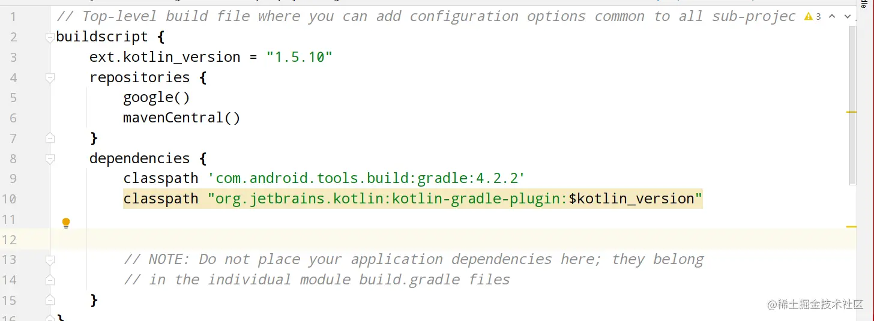
Task: Fold repositories closing brace marker on line 7
Action: click(50, 138)
